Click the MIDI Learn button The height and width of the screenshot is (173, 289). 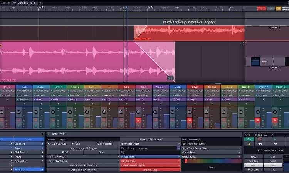254,170
